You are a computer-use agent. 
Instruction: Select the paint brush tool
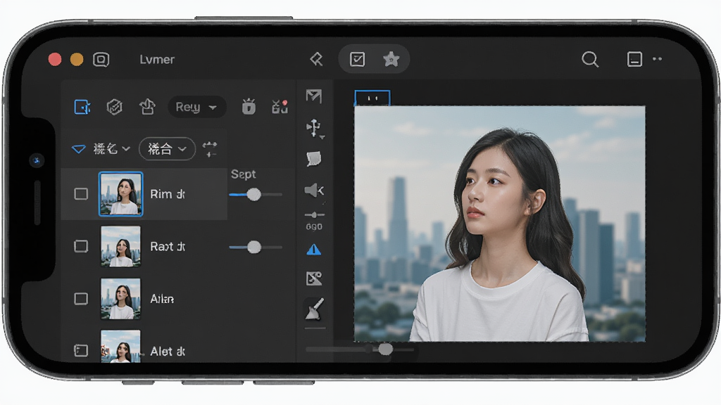(315, 309)
